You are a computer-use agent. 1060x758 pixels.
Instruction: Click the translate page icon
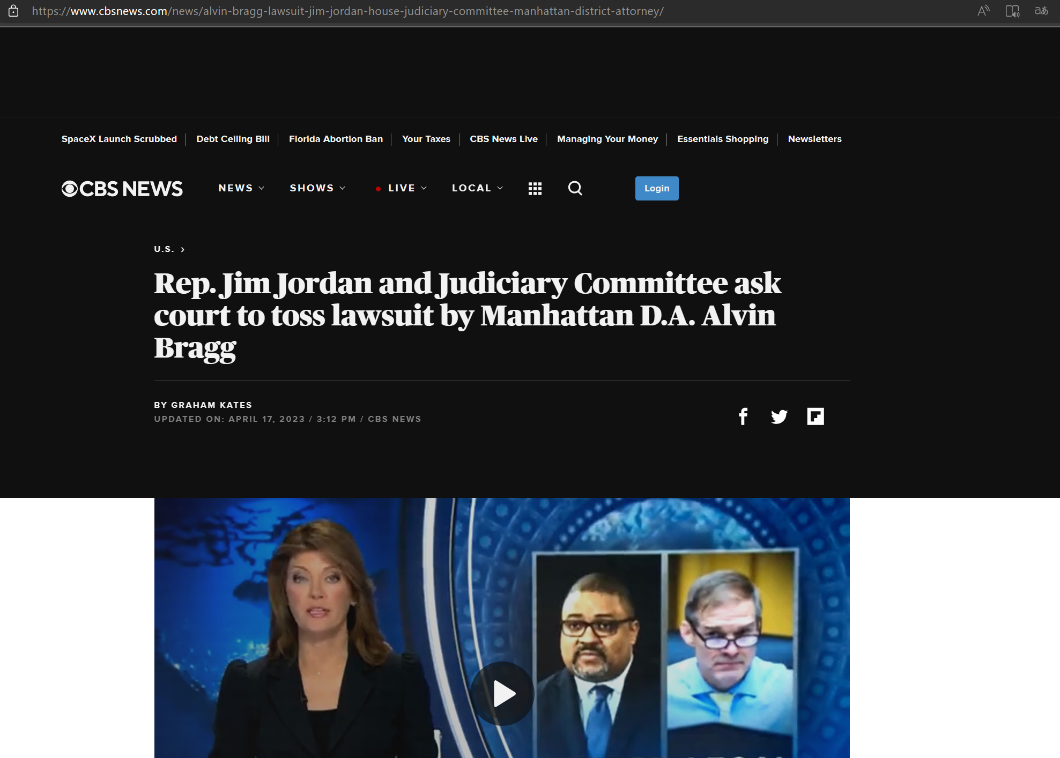(x=1041, y=11)
